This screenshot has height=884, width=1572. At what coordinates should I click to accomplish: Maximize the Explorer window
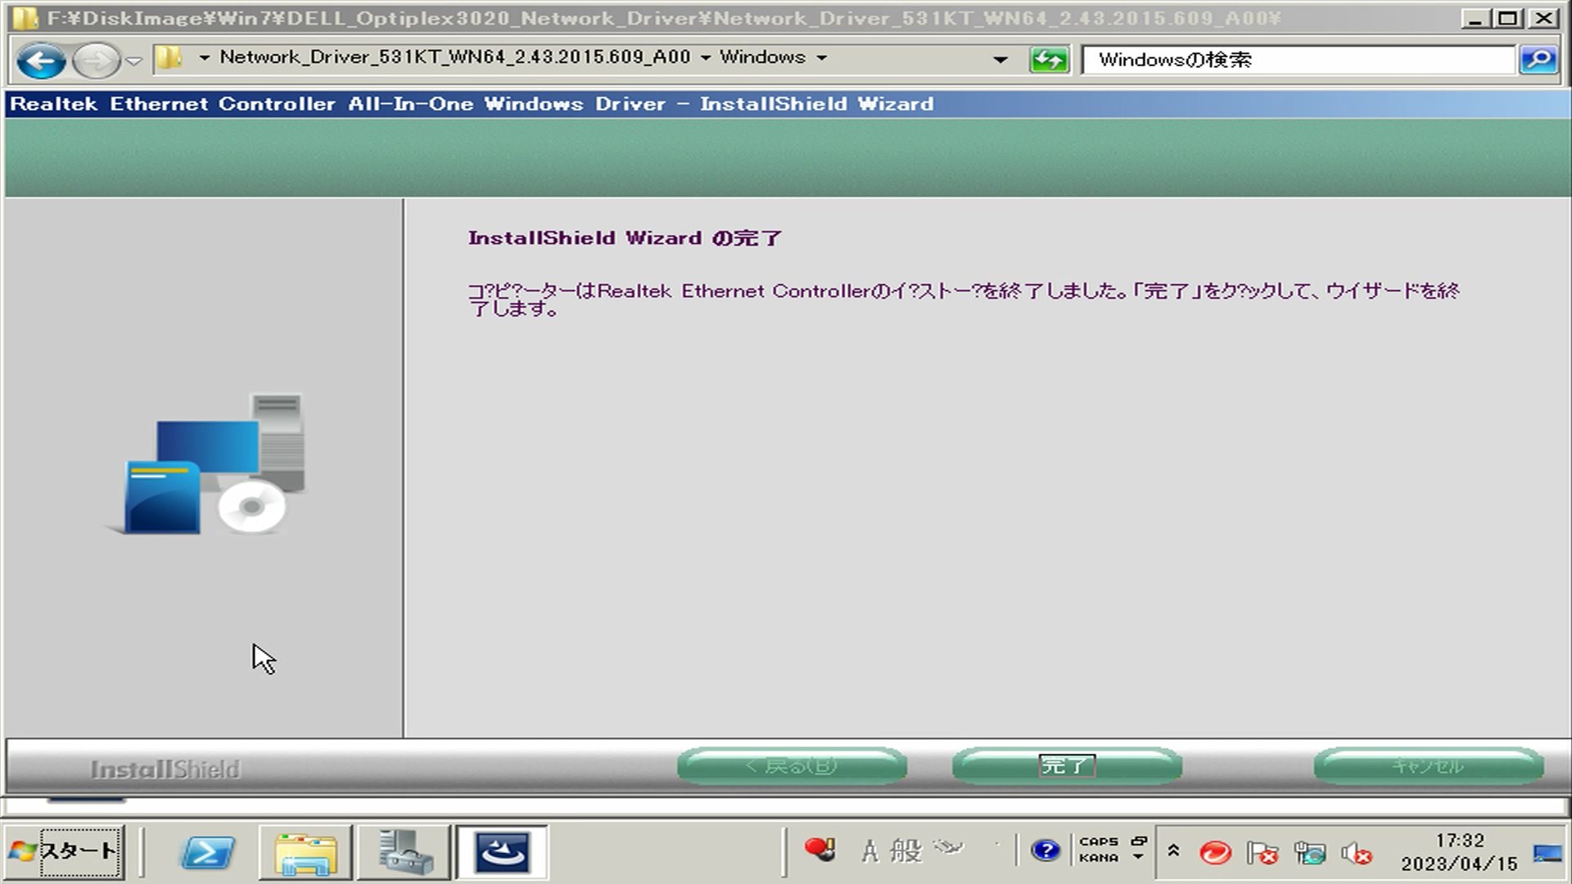(x=1508, y=18)
